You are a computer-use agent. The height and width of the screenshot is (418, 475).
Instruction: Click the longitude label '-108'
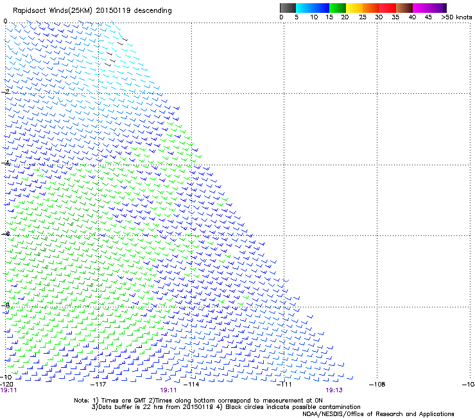click(377, 385)
